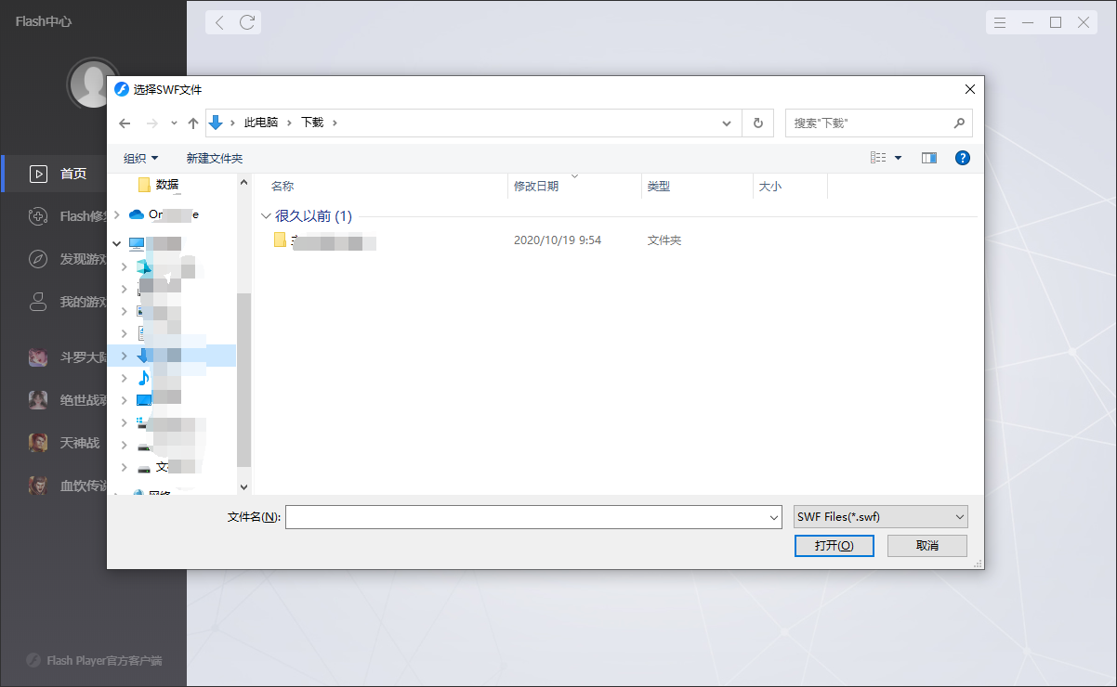Click the 文件夹 type cell
Viewport: 1117px width, 687px height.
pyautogui.click(x=664, y=240)
